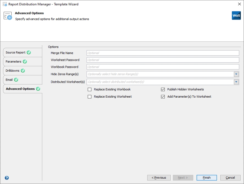The width and height of the screenshot is (244, 184).
Task: Check Replace Existing Worksheet
Action: click(89, 97)
